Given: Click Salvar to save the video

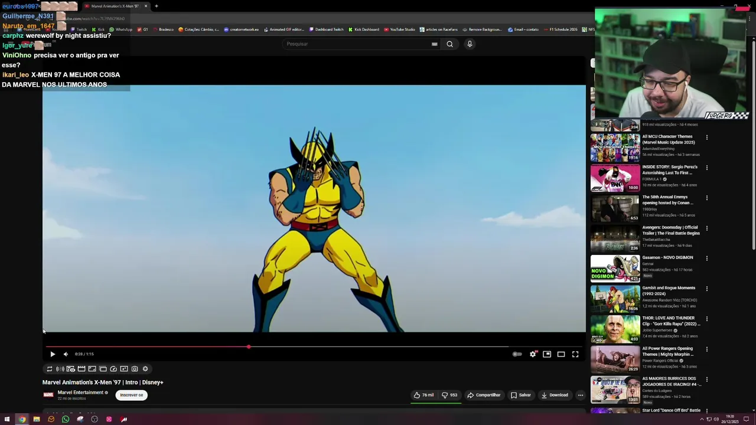Looking at the screenshot, I should (521, 395).
